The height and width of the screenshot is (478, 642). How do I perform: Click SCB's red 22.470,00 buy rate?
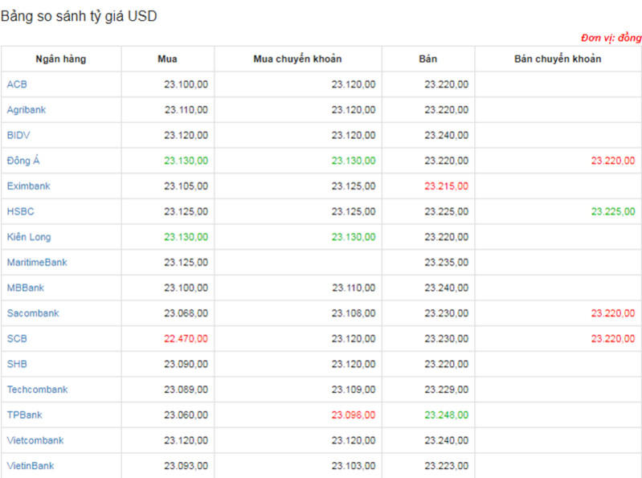[186, 339]
